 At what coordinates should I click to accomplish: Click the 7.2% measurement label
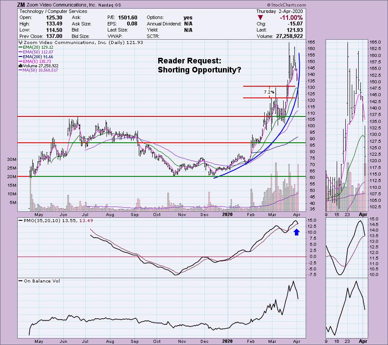(269, 92)
